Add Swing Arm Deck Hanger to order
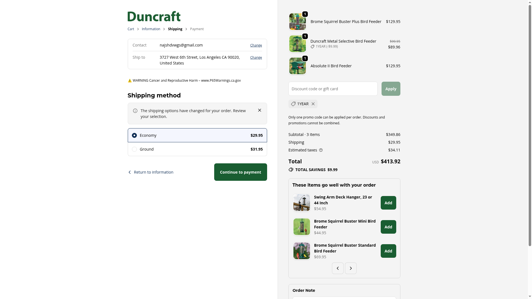This screenshot has width=532, height=299. pyautogui.click(x=388, y=203)
